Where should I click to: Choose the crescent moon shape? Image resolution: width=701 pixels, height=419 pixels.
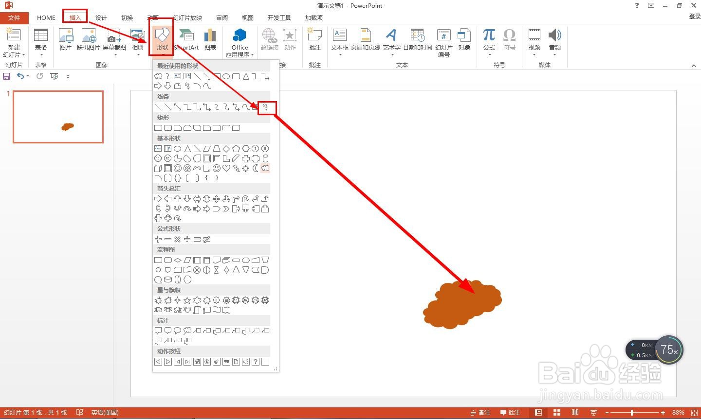point(256,168)
